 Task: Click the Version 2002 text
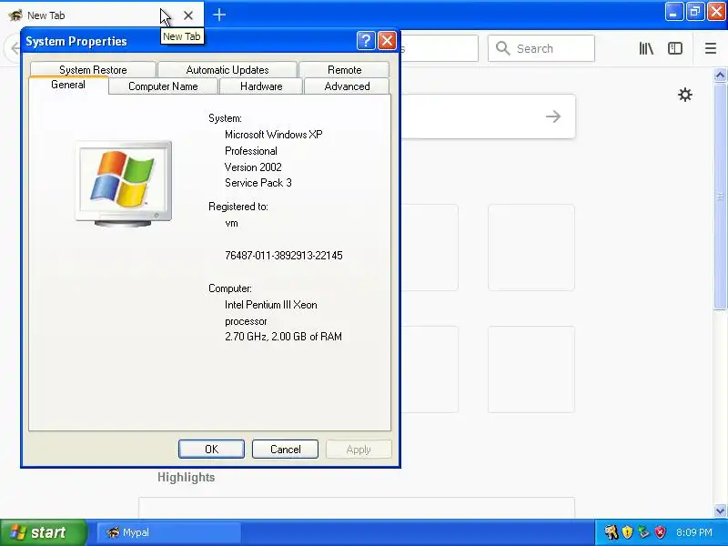point(253,167)
